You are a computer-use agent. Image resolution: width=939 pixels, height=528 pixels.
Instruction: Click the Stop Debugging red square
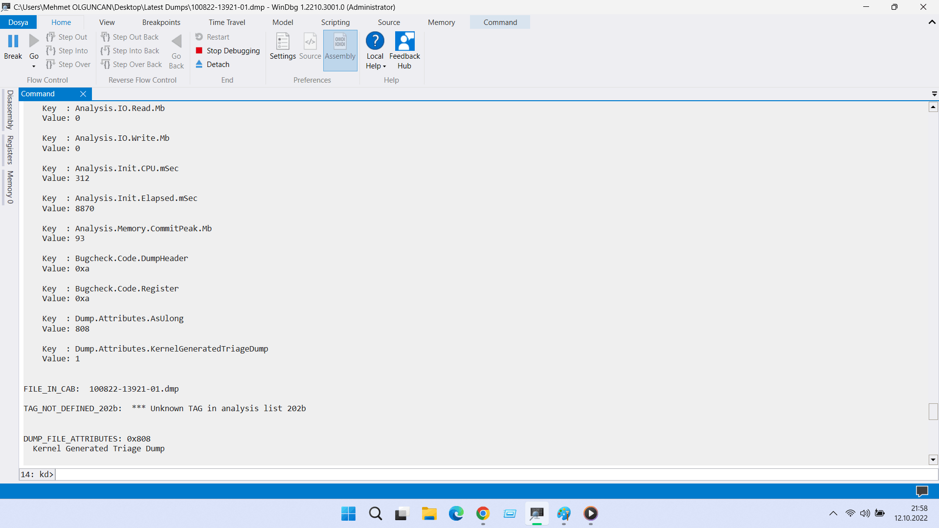click(x=199, y=50)
